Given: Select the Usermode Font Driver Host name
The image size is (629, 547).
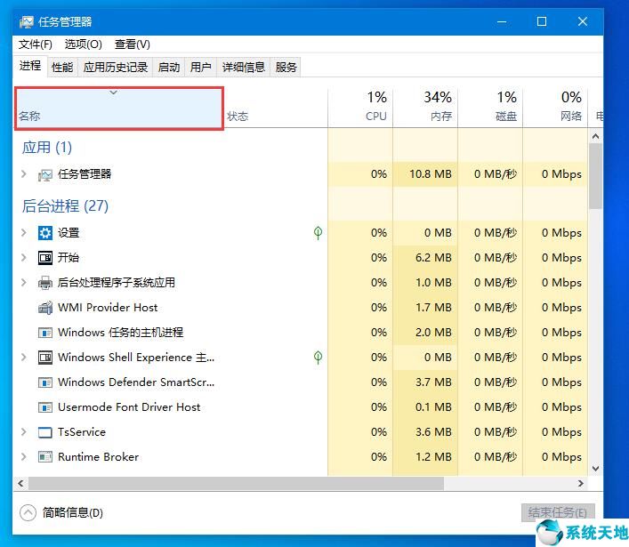Looking at the screenshot, I should pos(129,407).
